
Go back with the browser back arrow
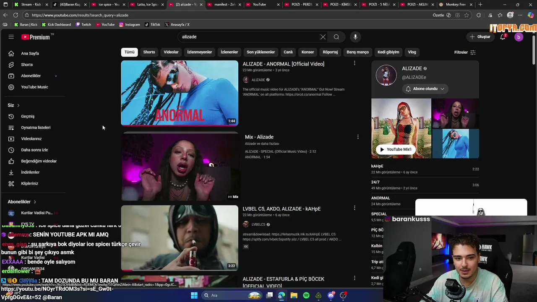[5, 15]
